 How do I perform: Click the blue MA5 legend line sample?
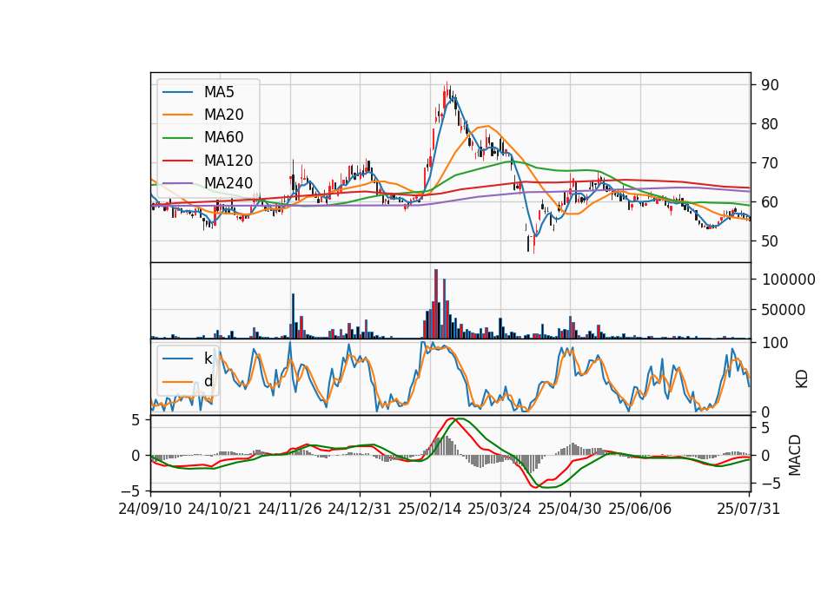click(x=177, y=92)
